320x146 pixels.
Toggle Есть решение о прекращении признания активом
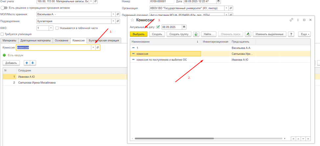pyautogui.click(x=4, y=8)
